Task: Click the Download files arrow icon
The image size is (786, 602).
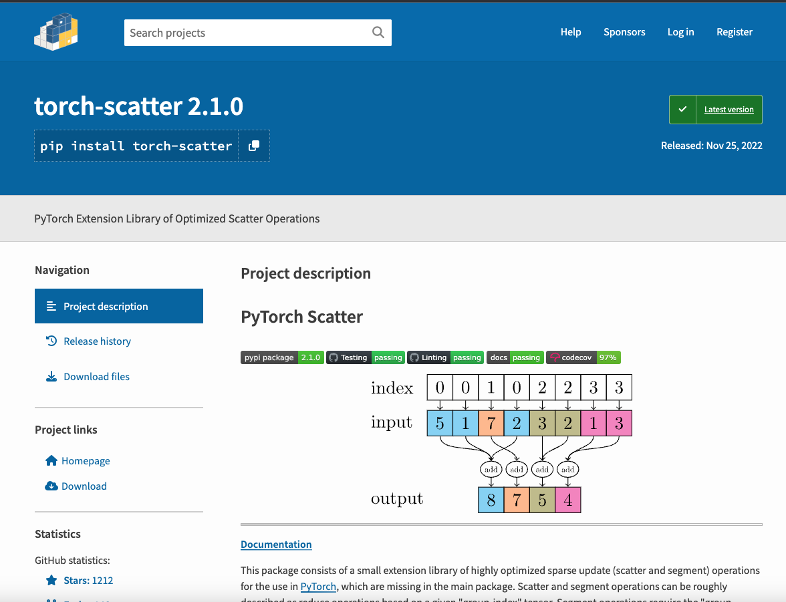Action: pos(51,376)
